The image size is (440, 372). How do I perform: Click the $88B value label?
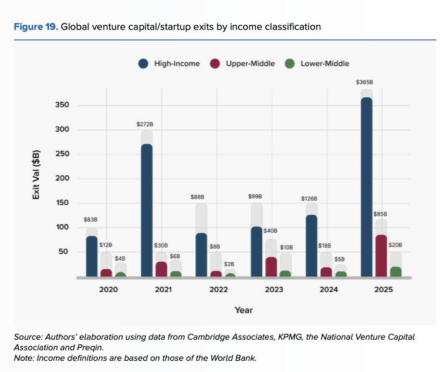197,197
